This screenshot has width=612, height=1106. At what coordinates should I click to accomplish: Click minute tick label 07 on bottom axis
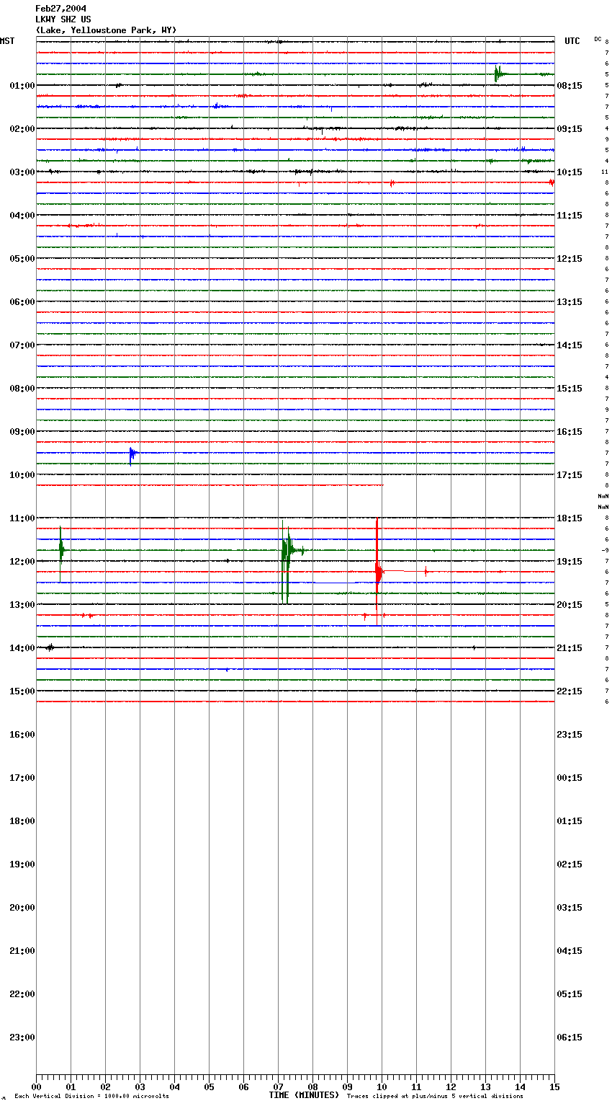[278, 1087]
